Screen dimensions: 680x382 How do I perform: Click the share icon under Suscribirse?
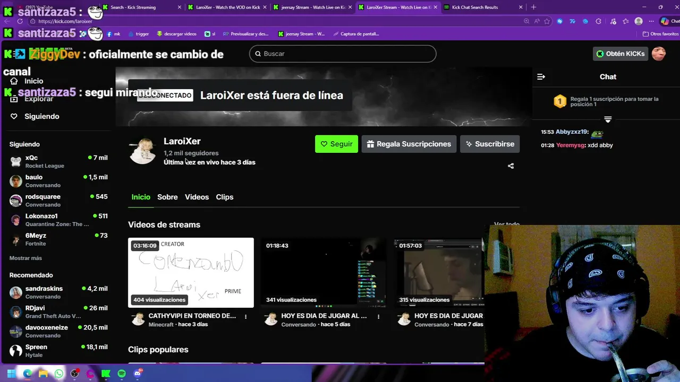pyautogui.click(x=511, y=166)
